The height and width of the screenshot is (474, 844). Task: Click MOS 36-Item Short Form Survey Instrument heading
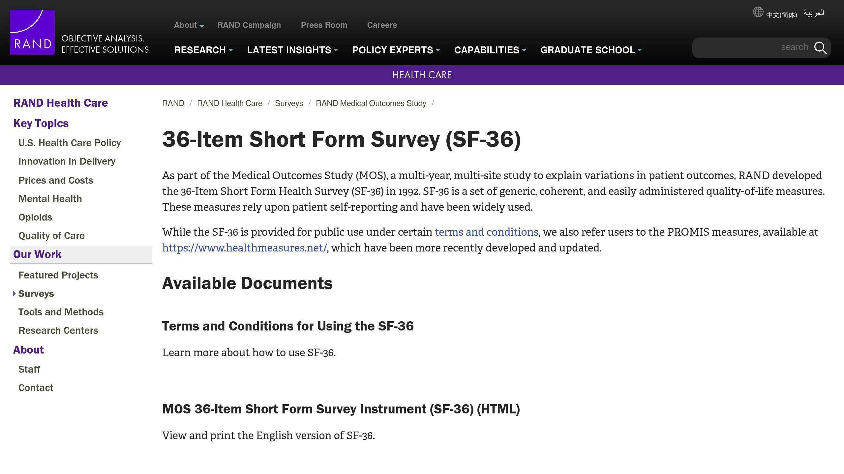(341, 409)
